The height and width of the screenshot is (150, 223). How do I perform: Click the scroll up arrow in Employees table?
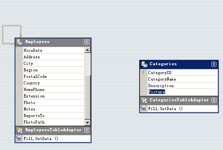click(87, 50)
